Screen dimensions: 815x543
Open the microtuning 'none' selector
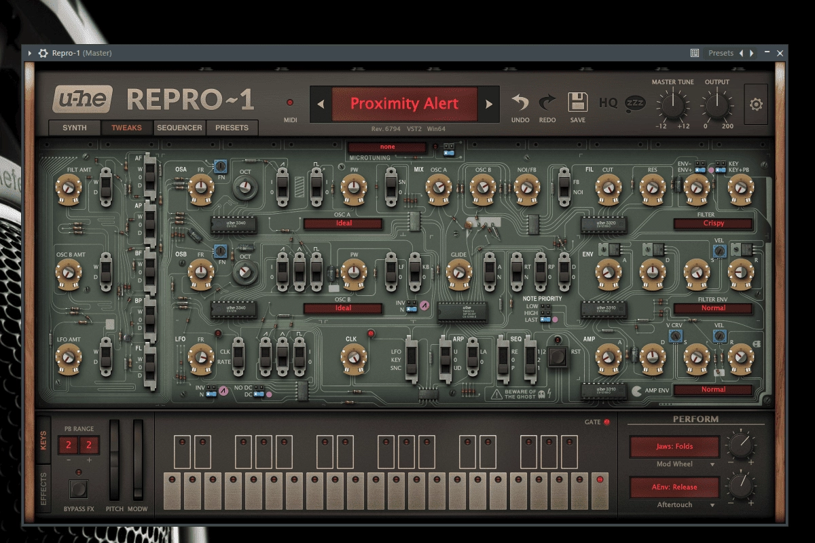pos(388,147)
